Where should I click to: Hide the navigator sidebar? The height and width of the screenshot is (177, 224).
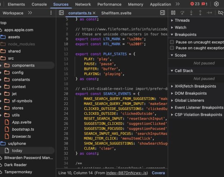(61, 13)
